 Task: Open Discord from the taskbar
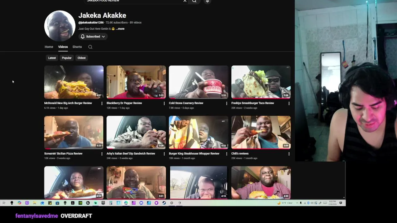141,203
